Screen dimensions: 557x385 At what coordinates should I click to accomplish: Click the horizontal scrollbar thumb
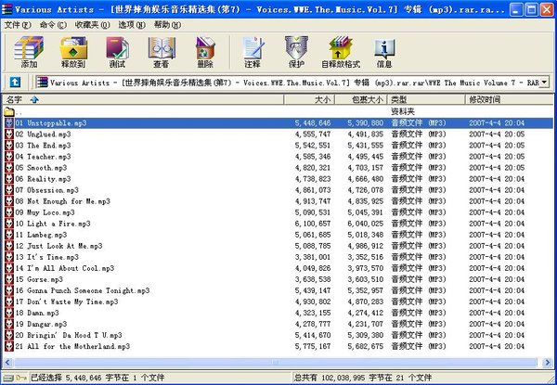(276, 363)
